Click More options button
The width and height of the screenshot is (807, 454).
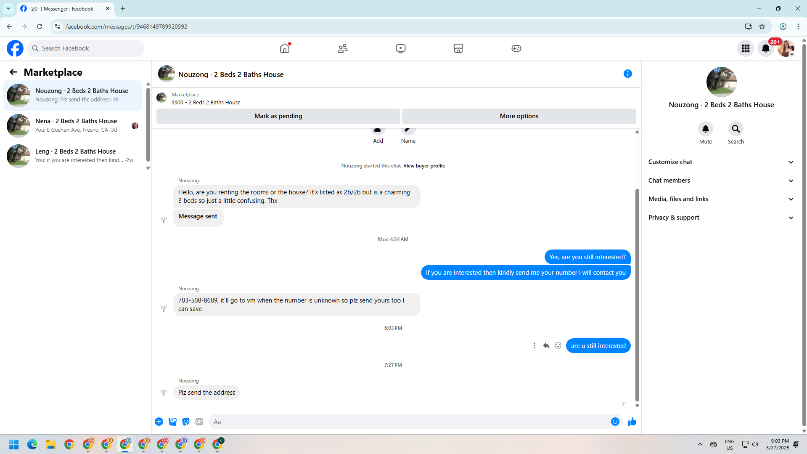coord(519,116)
